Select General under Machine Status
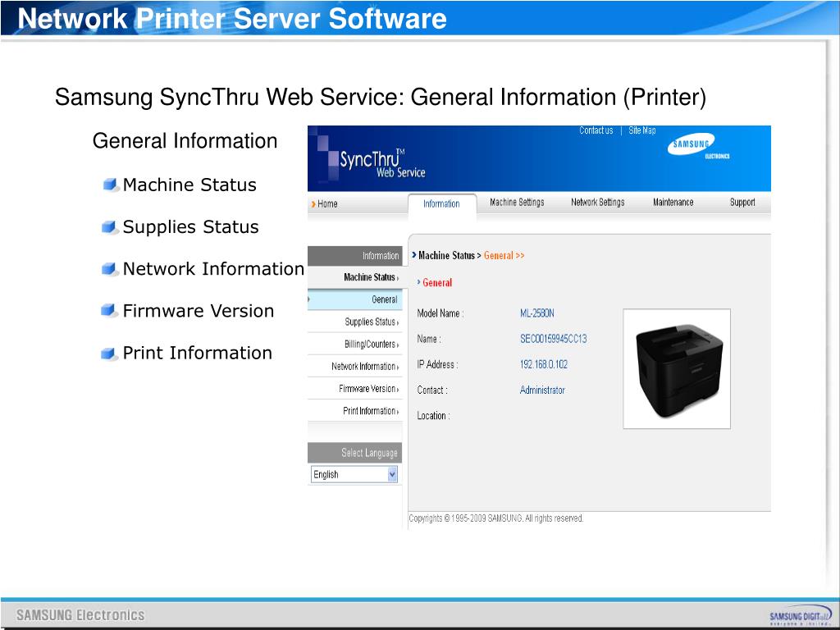840x630 pixels. click(354, 299)
